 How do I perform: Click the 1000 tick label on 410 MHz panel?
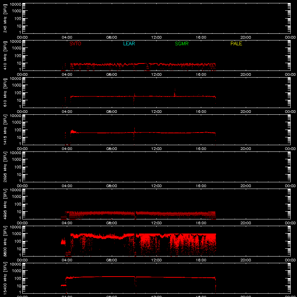(17, 48)
